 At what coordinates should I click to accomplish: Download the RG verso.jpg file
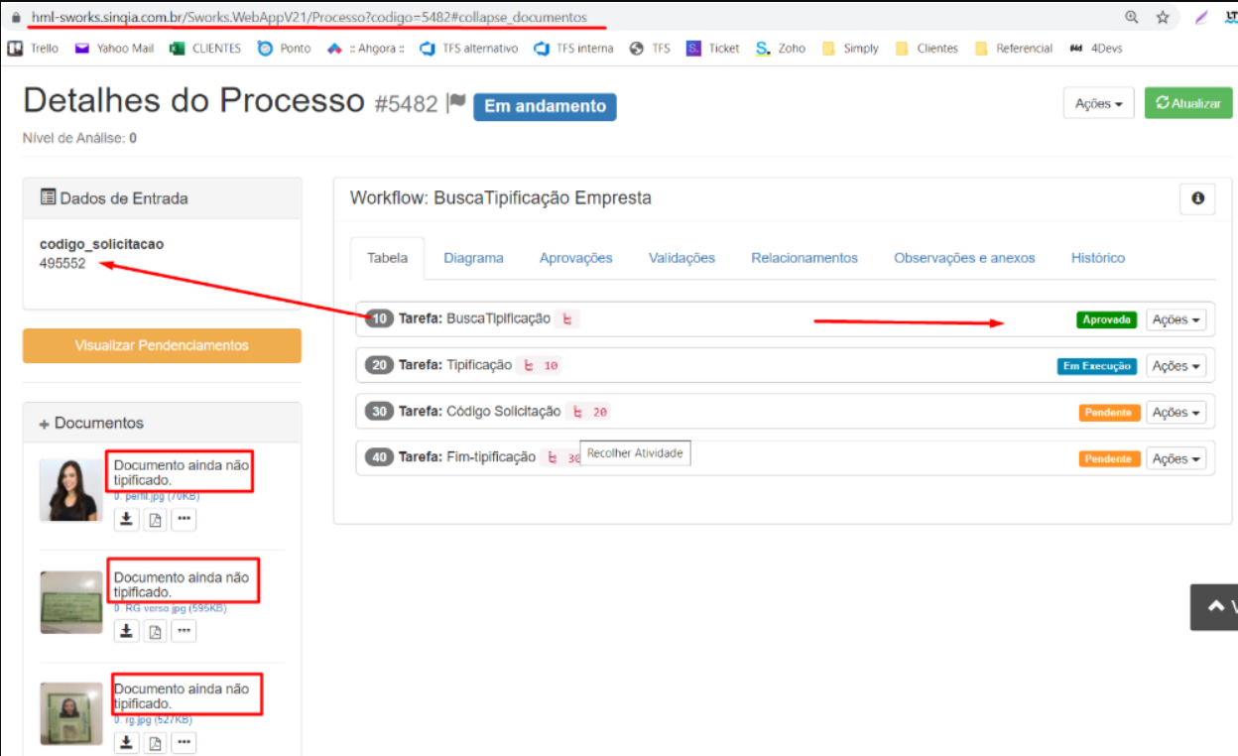pyautogui.click(x=126, y=630)
